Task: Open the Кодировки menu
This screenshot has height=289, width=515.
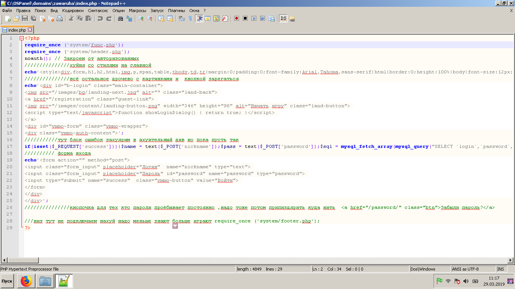Action: (73, 11)
